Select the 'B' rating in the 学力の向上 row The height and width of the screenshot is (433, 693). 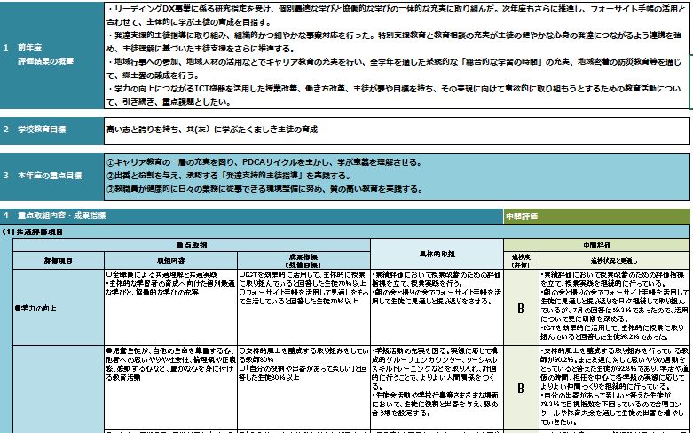click(x=521, y=308)
